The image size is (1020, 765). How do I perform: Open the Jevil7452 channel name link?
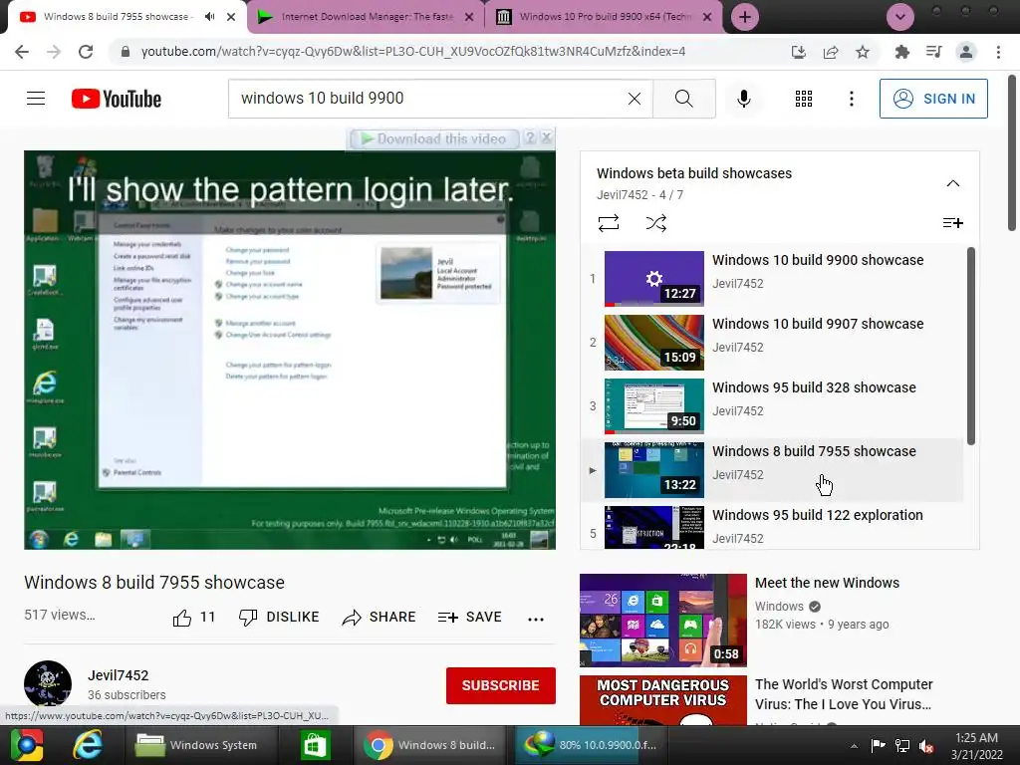tap(118, 675)
